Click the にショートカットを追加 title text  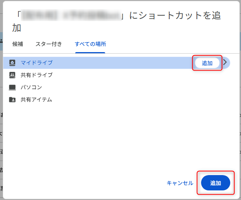(175, 15)
